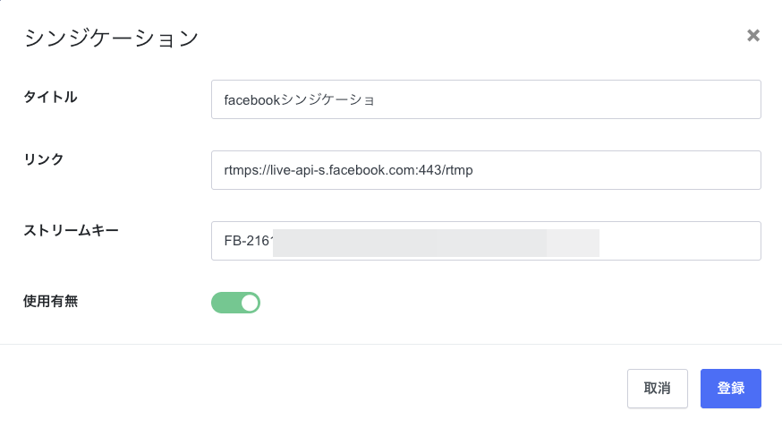Focus the リンク URL input field
This screenshot has height=428, width=782.
(x=486, y=170)
